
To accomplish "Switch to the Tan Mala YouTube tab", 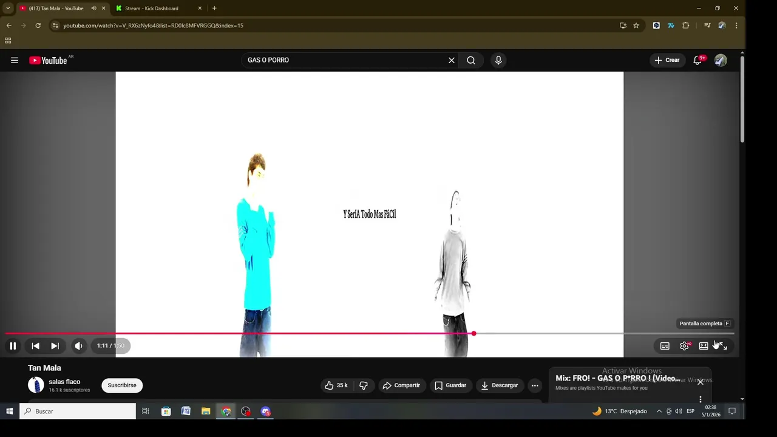I will (x=56, y=8).
